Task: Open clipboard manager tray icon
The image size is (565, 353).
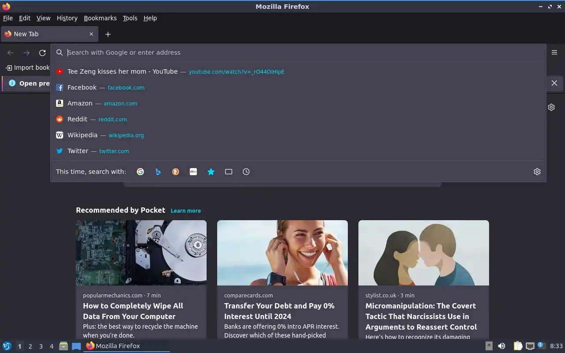Action: click(518, 346)
